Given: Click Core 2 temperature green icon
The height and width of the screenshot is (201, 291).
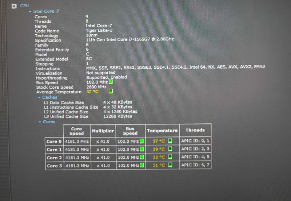Looking at the screenshot, I should coord(170,157).
